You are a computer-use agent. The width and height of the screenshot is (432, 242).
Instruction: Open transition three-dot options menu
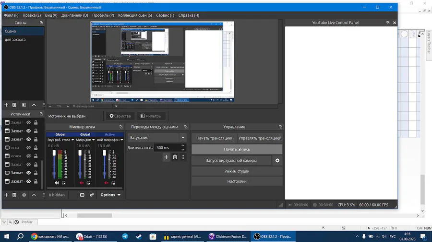pyautogui.click(x=183, y=157)
